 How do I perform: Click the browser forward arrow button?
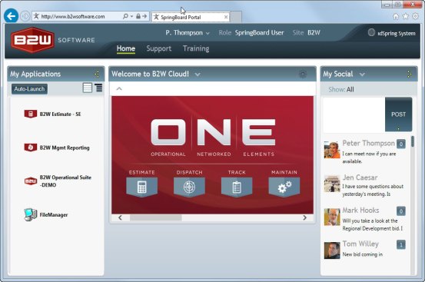pyautogui.click(x=25, y=16)
